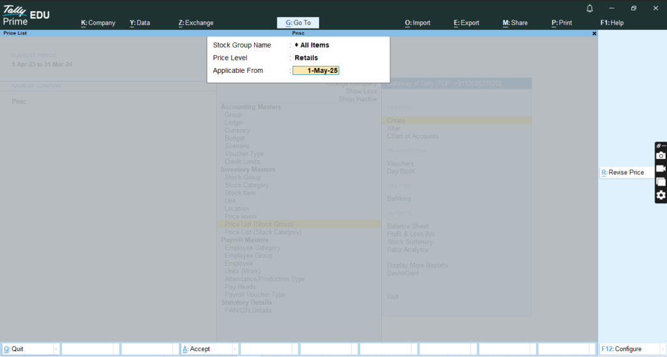
Task: Open the O: Import menu
Action: click(x=418, y=23)
